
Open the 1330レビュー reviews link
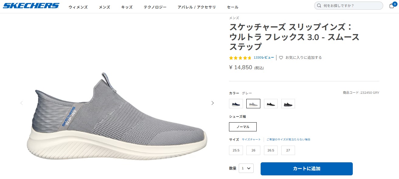click(263, 57)
